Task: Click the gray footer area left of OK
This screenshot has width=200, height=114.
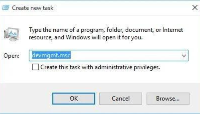Action: [26, 99]
